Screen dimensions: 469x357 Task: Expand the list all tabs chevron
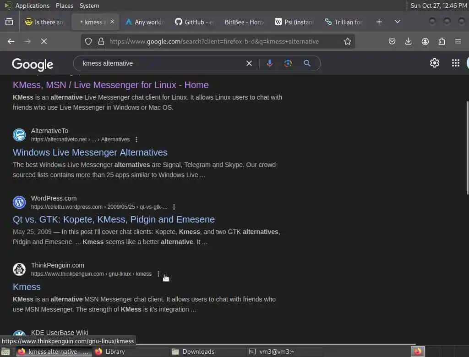(x=398, y=22)
